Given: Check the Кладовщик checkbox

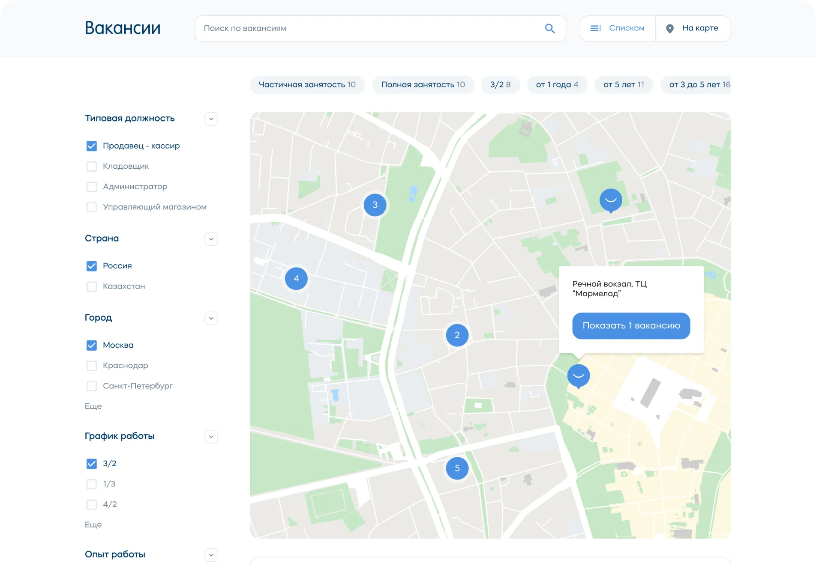Looking at the screenshot, I should (x=92, y=166).
